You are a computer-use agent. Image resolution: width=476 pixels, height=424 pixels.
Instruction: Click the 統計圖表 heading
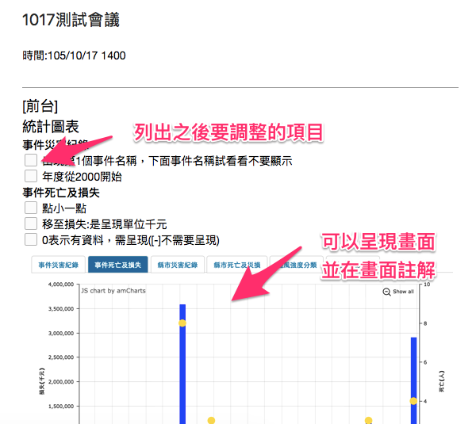[x=51, y=127]
